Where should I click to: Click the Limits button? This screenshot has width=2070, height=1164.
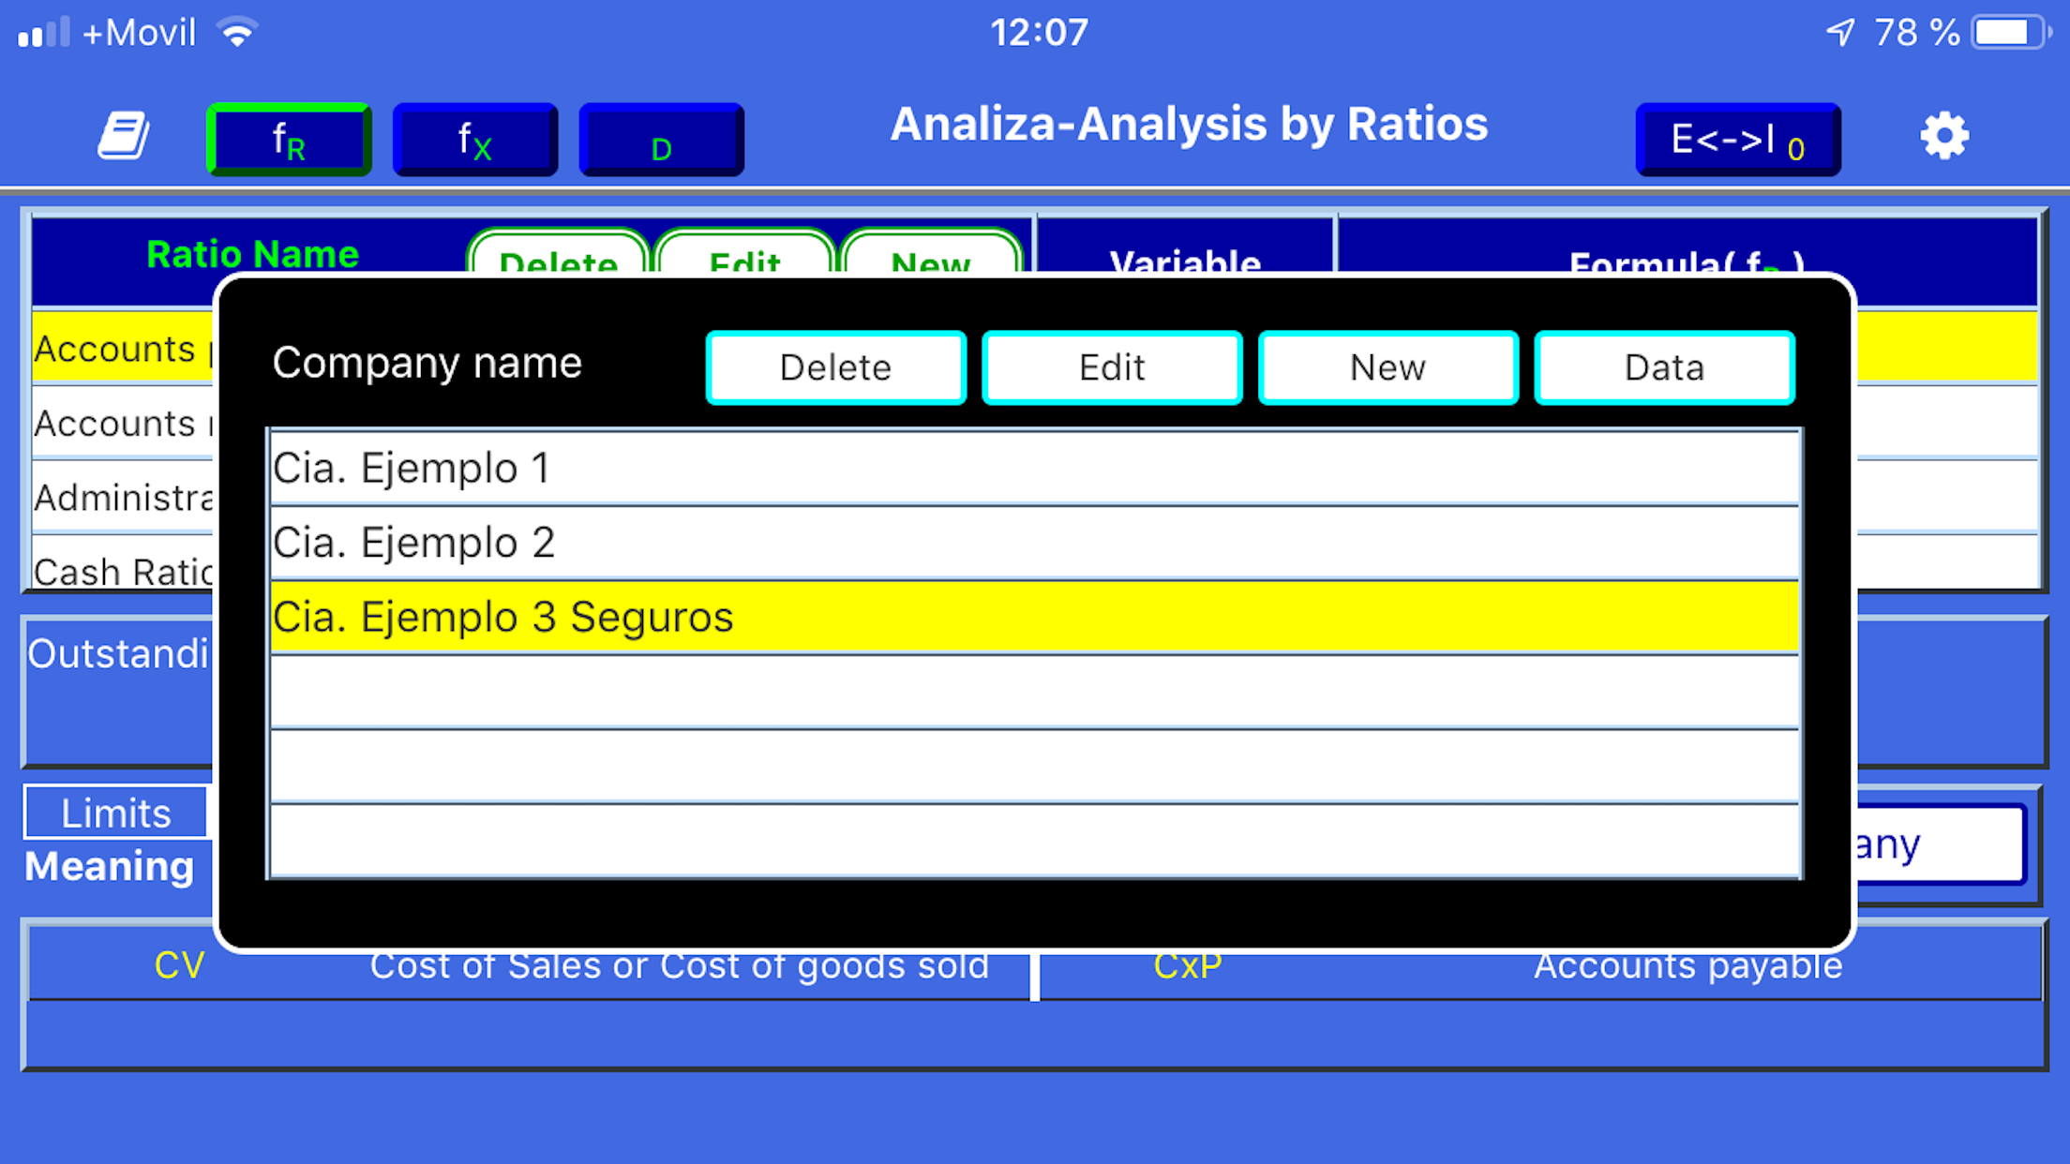[115, 813]
